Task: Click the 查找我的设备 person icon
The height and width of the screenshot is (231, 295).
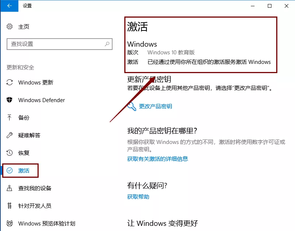Action: coord(10,188)
